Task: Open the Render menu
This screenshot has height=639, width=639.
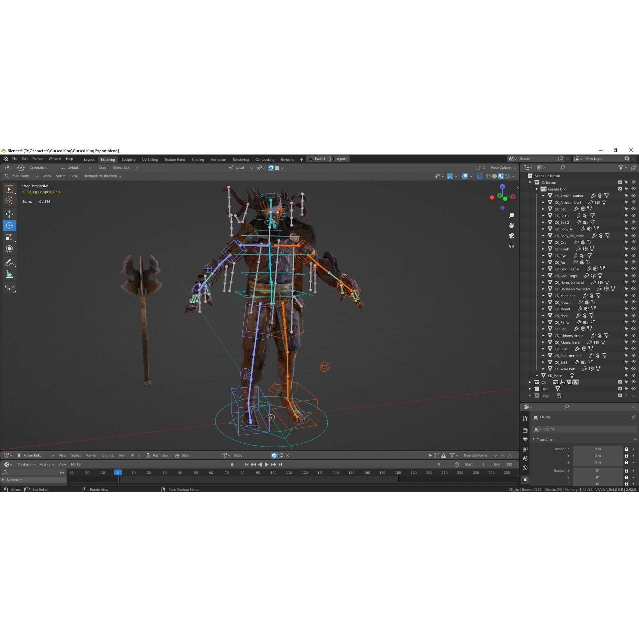Action: click(38, 159)
